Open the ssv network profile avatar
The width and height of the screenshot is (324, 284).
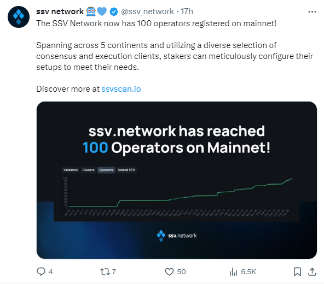[19, 17]
